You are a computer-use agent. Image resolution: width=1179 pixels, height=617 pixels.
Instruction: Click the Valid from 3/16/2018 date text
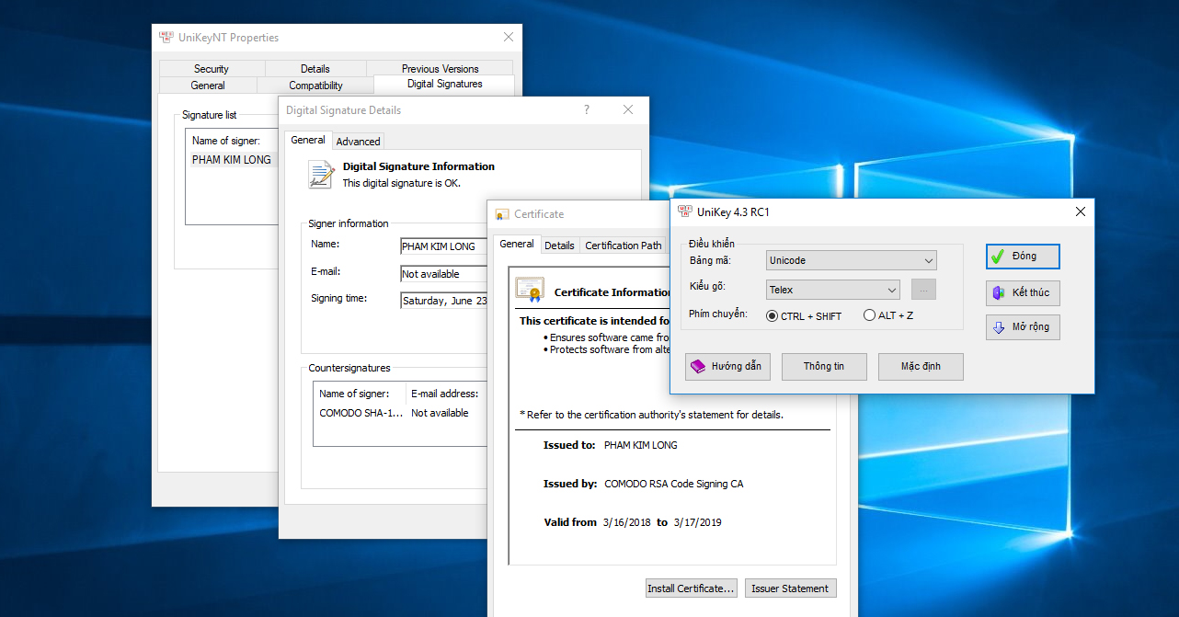point(626,522)
